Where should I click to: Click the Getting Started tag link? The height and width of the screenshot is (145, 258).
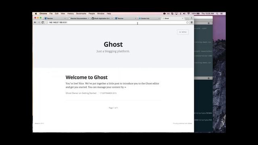pos(89,93)
